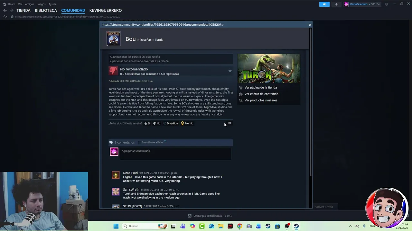This screenshot has width=412, height=231.
Task: Click Ver productos similares
Action: (261, 100)
